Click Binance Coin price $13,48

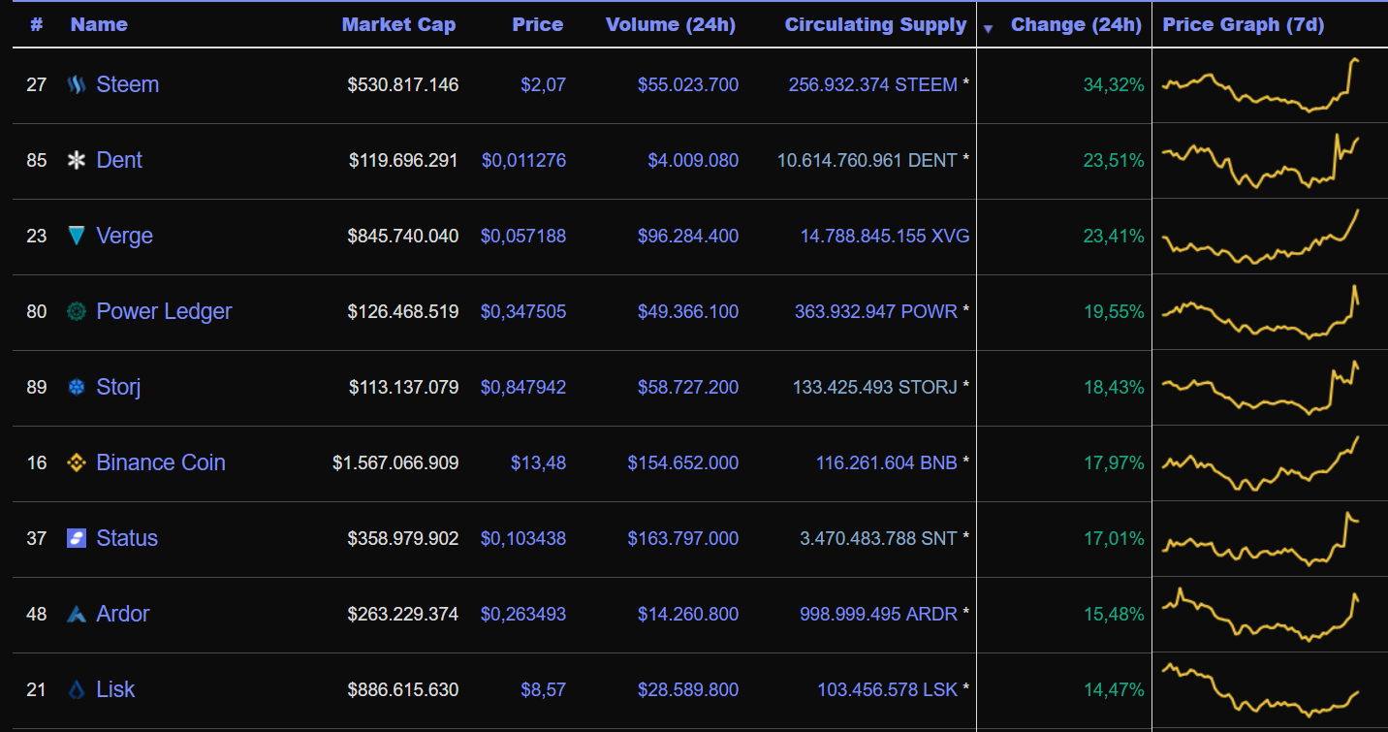(x=538, y=463)
